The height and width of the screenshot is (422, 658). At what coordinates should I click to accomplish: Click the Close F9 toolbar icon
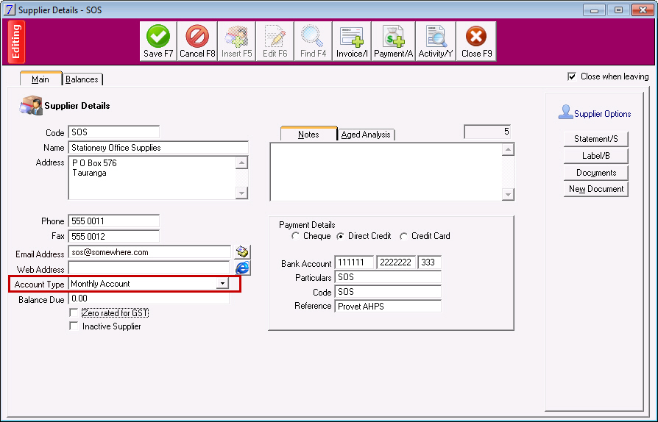point(476,41)
